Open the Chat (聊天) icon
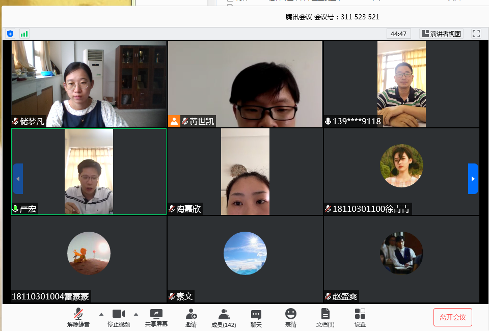Viewport: 489px width, 331px height. click(x=256, y=317)
